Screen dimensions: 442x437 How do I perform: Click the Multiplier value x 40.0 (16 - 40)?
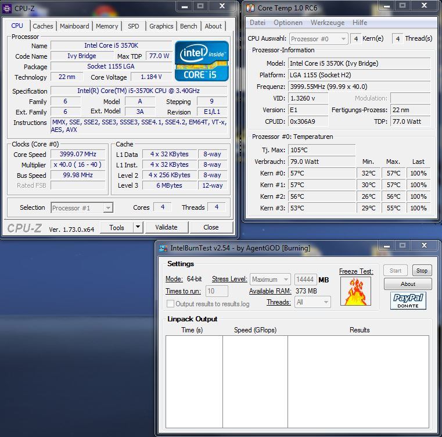tap(78, 165)
